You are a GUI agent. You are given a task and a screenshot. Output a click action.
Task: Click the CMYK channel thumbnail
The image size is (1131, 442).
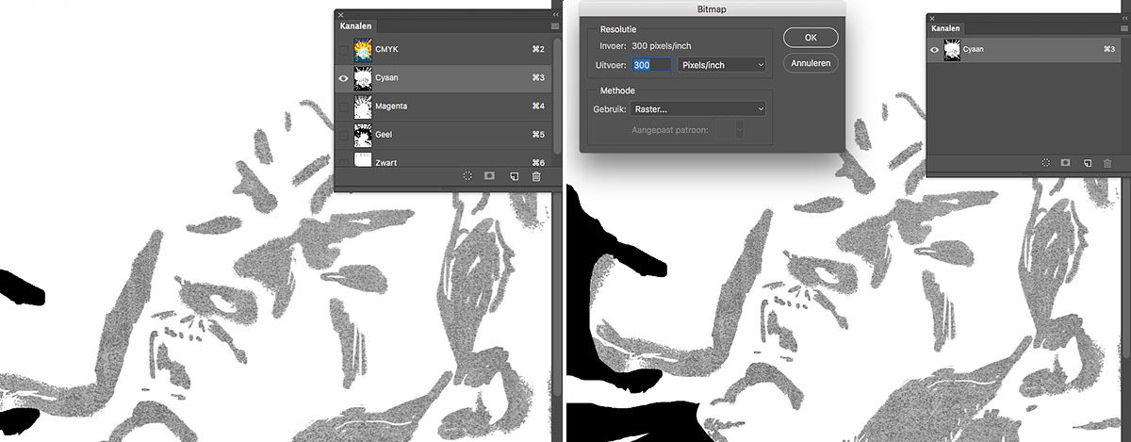365,49
